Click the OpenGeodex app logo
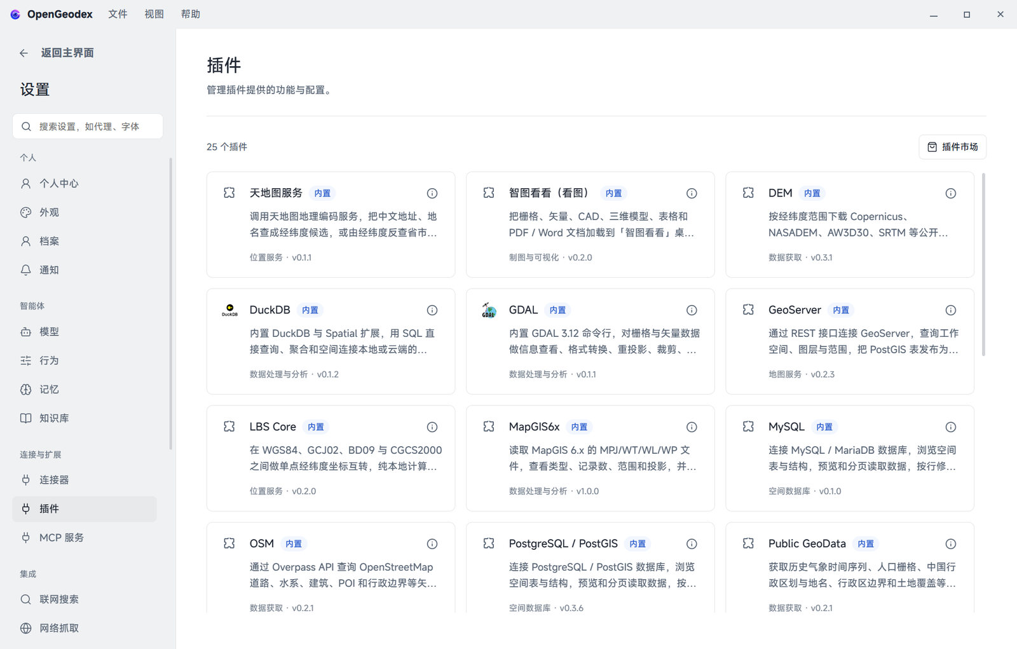This screenshot has width=1017, height=649. click(15, 14)
